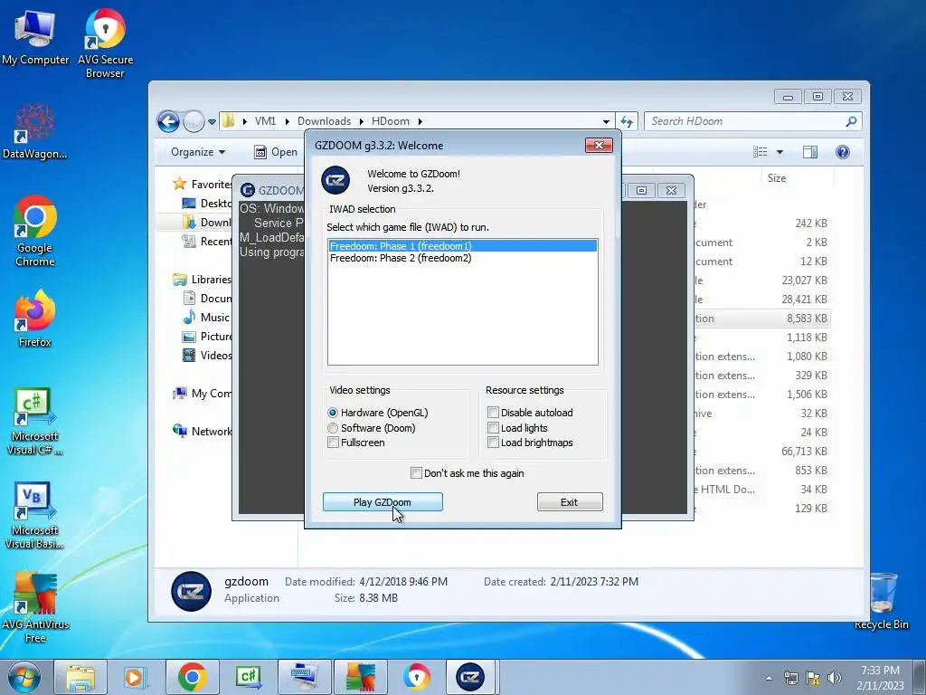Click Exit button in Welcome dialog
The height and width of the screenshot is (695, 926).
point(570,501)
